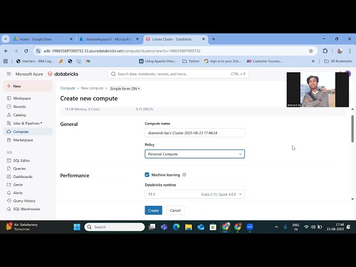Click the Windows taskbar search box
The image size is (356, 267).
coord(115,227)
